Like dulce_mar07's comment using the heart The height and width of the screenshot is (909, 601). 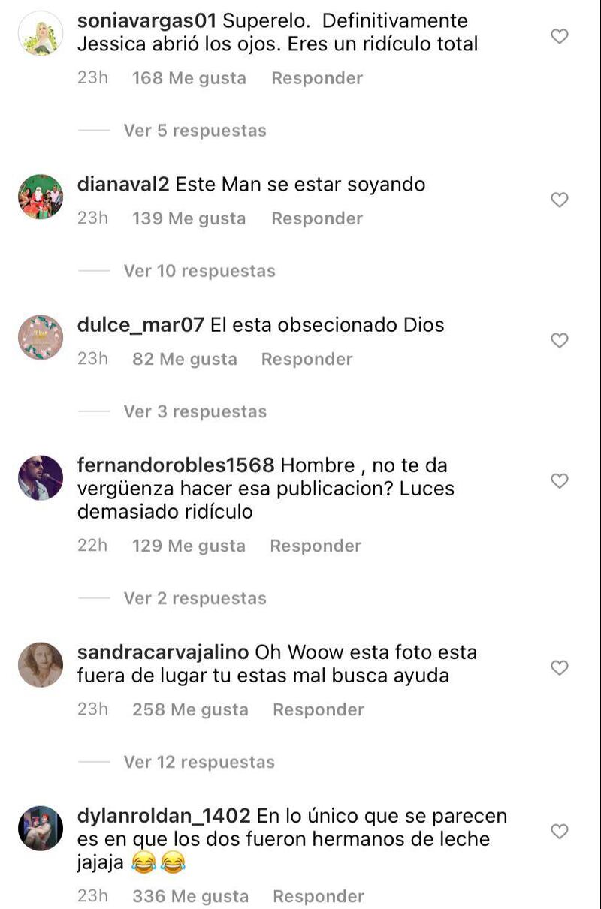click(x=560, y=340)
